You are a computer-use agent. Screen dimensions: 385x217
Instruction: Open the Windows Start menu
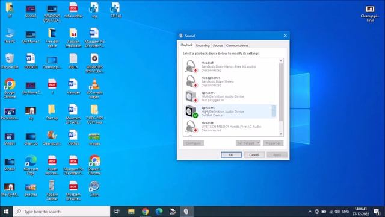click(x=7, y=212)
